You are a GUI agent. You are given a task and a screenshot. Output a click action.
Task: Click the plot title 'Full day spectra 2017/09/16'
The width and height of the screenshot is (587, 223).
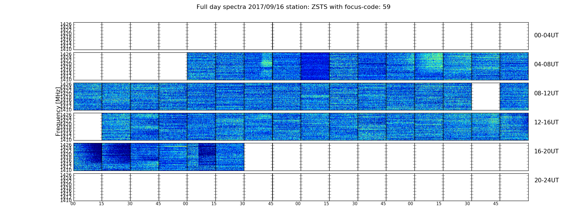(293, 7)
